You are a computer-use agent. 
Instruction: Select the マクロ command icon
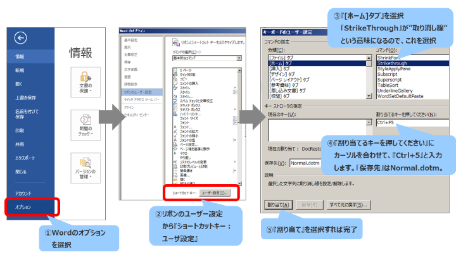(x=175, y=153)
